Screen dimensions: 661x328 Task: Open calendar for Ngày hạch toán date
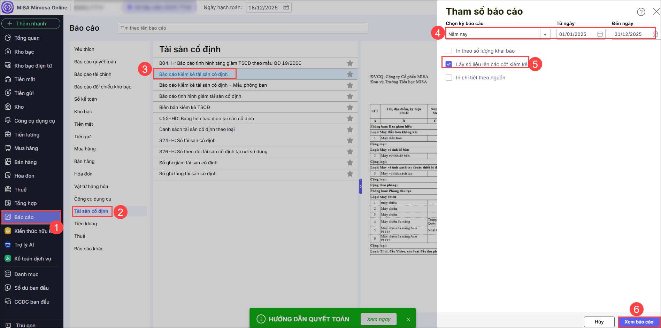286,7
